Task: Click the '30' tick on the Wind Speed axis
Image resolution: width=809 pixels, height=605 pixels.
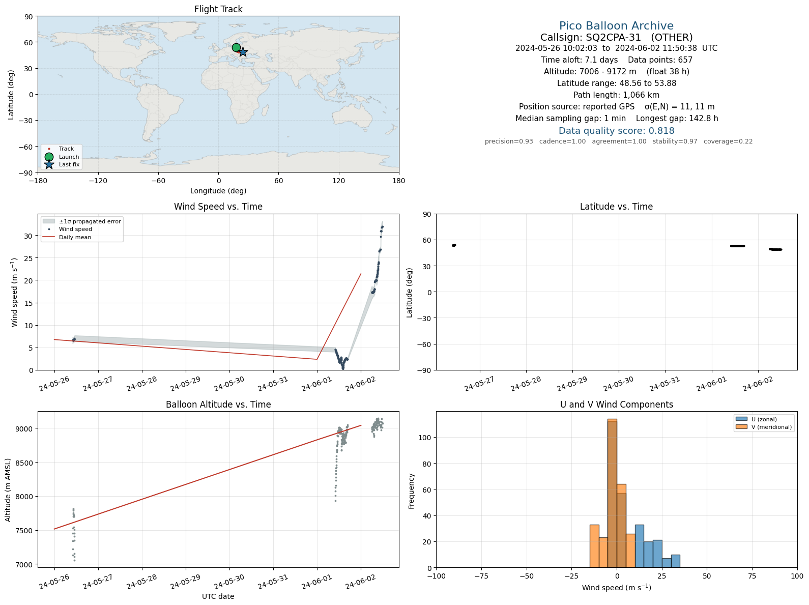Action: (28, 236)
